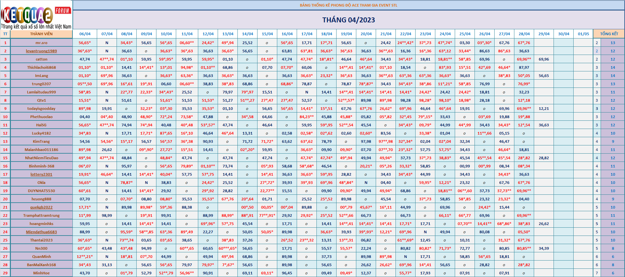Select cell 52**,57* in Qtv1 row

[x=346, y=100]
